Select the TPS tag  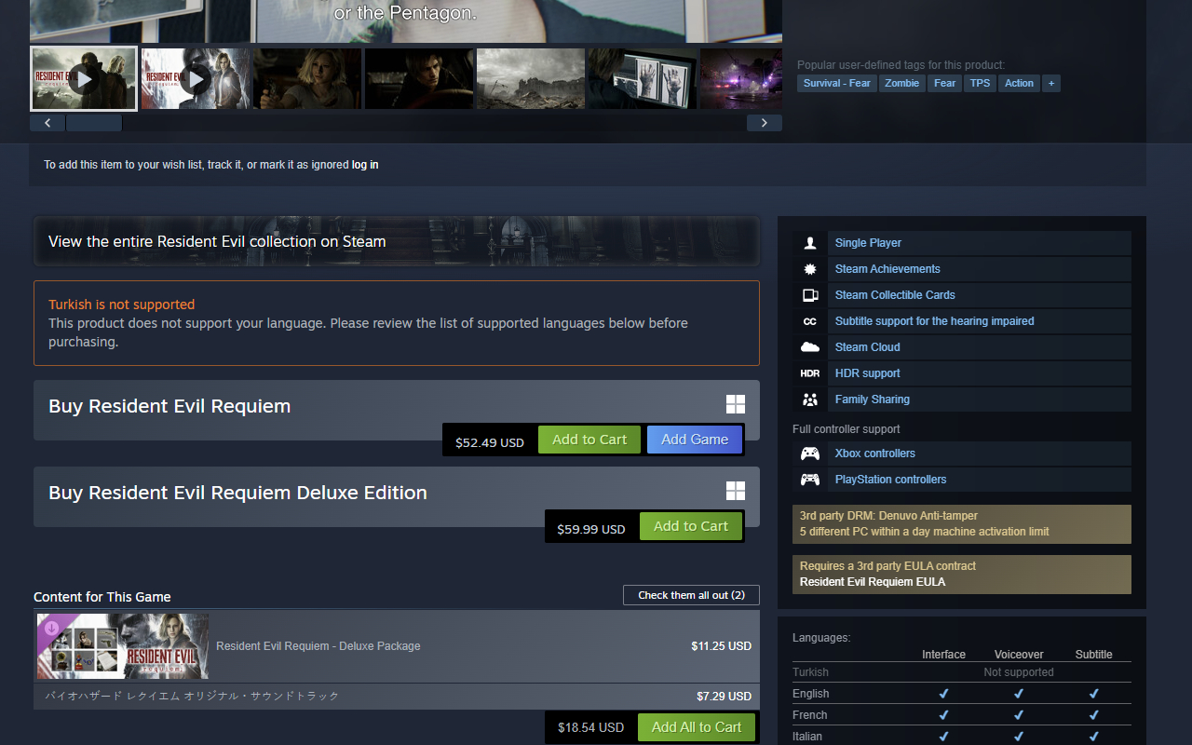tap(980, 83)
